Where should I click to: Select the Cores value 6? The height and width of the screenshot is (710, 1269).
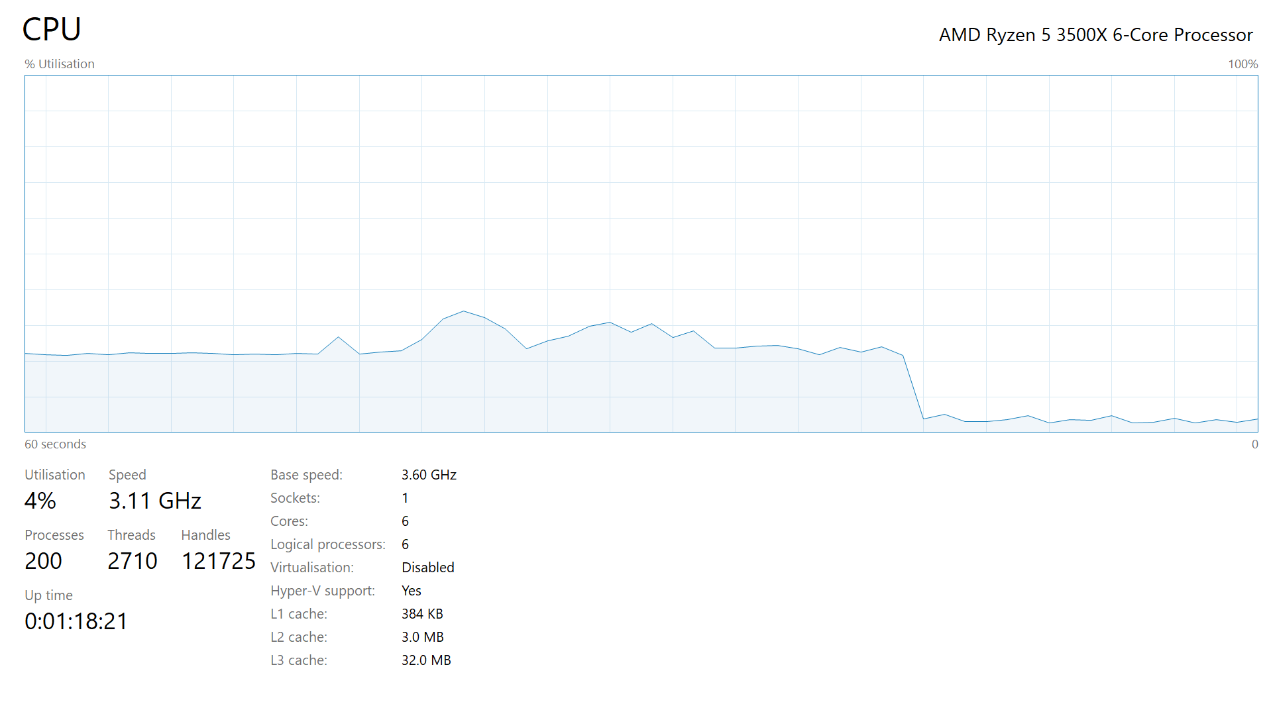pyautogui.click(x=405, y=521)
